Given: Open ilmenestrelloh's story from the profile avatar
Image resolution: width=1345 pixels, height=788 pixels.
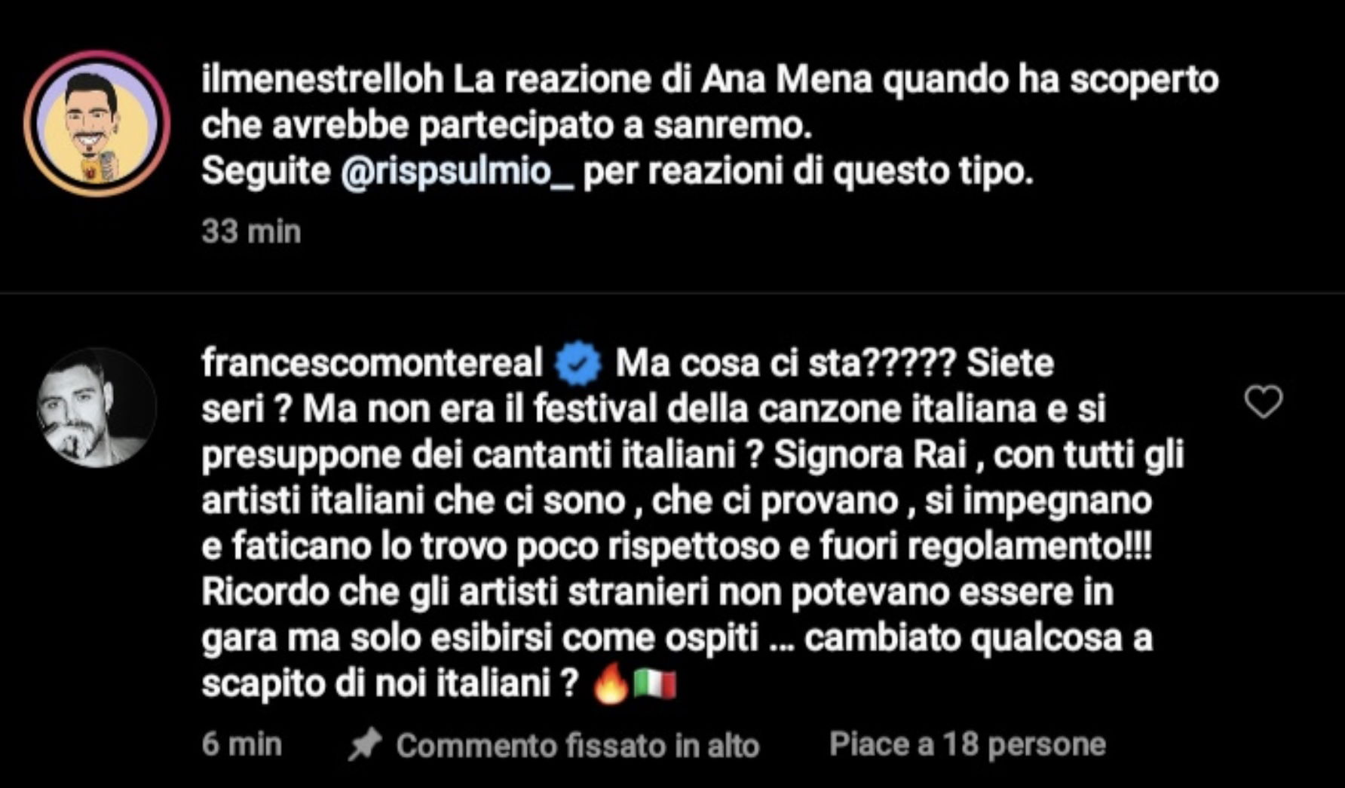Looking at the screenshot, I should 97,124.
